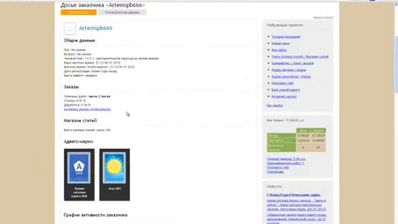Click the value 20 in the balance table
This screenshot has height=224, width=398.
coord(318,147)
